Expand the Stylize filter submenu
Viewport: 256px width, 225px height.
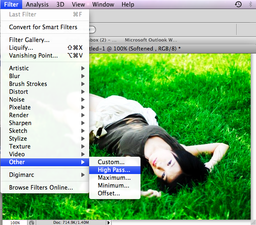pyautogui.click(x=45, y=139)
